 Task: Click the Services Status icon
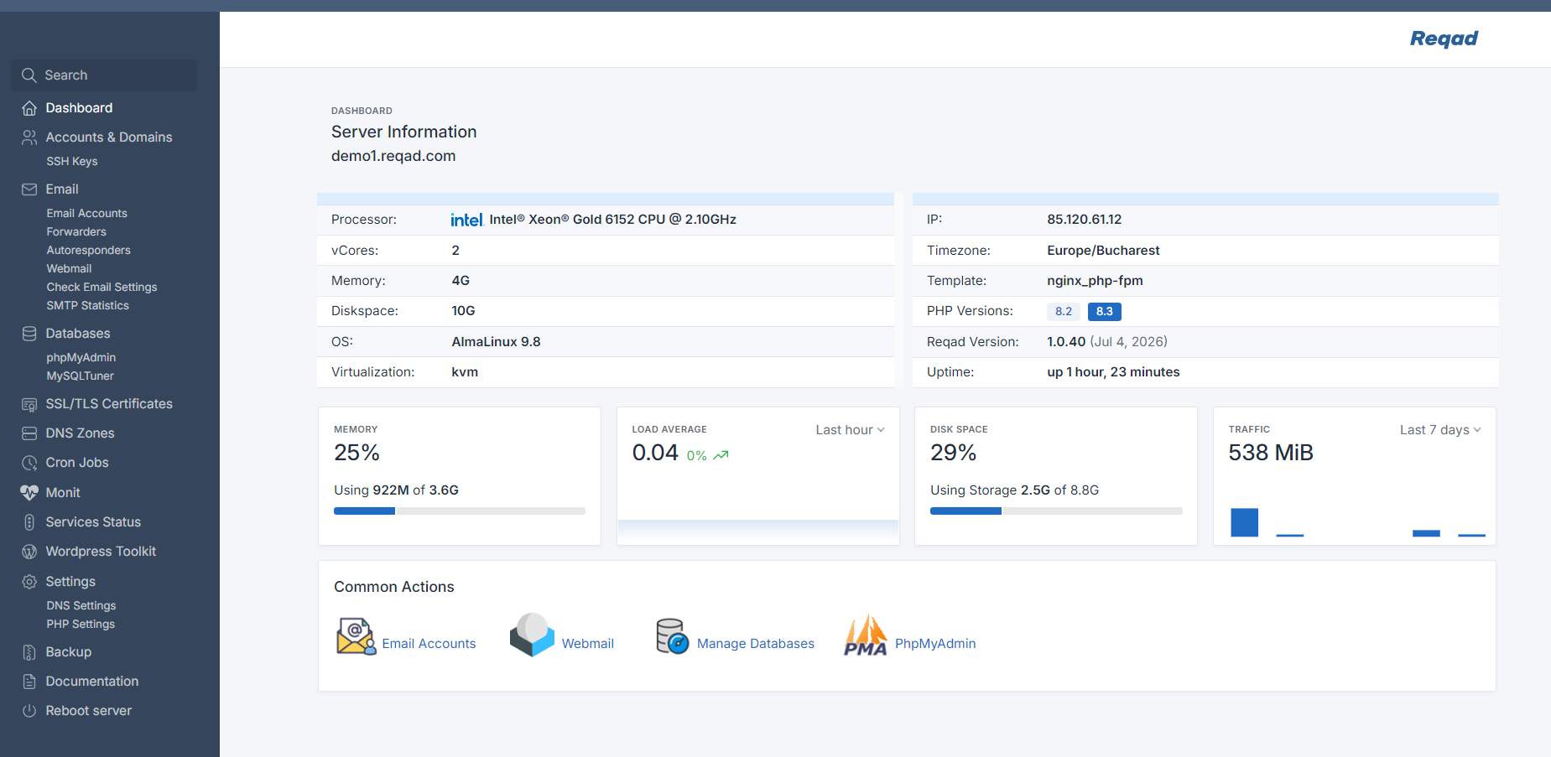(x=29, y=522)
